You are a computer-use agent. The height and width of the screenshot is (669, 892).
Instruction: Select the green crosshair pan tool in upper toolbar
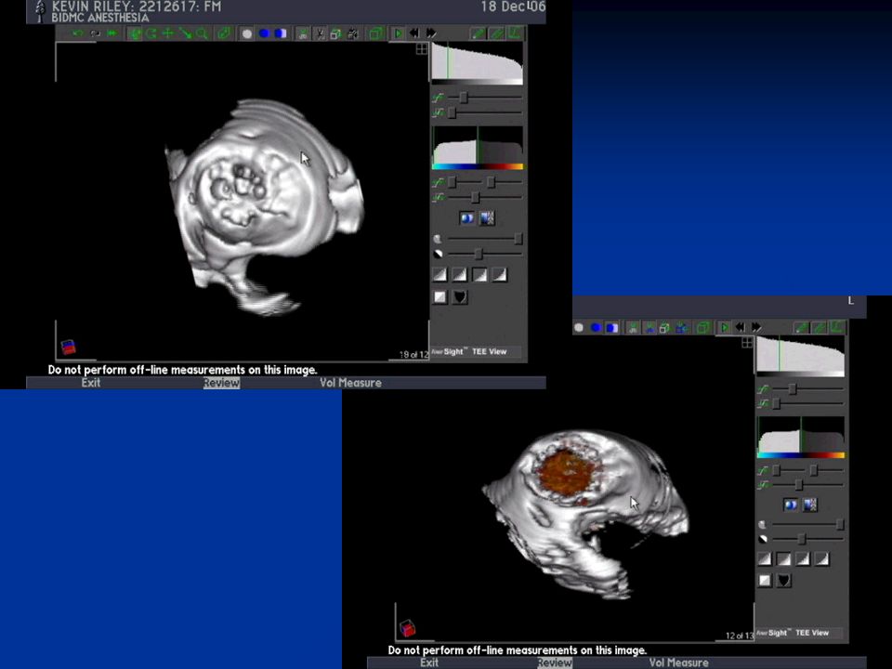tap(168, 33)
